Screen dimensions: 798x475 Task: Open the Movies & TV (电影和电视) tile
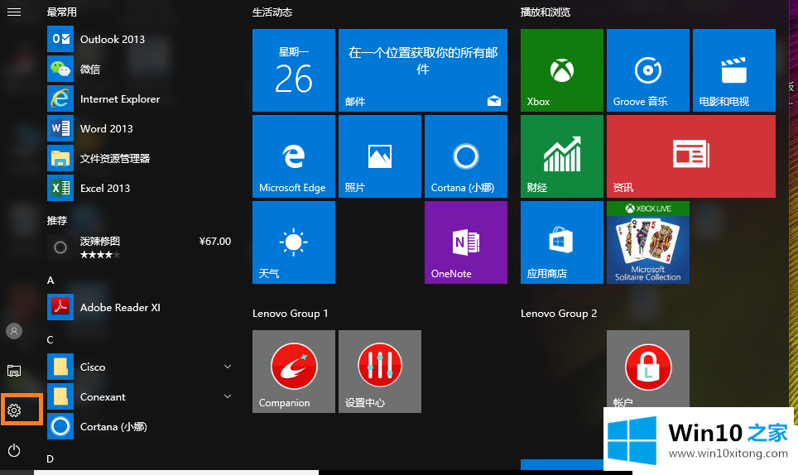[734, 70]
